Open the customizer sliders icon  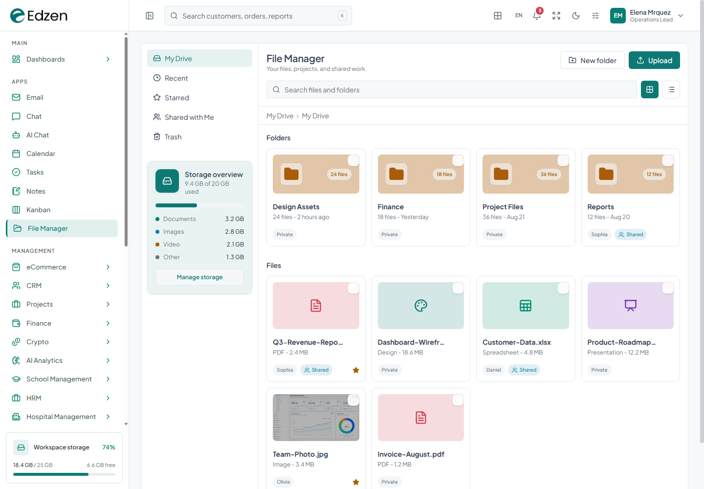pyautogui.click(x=595, y=16)
